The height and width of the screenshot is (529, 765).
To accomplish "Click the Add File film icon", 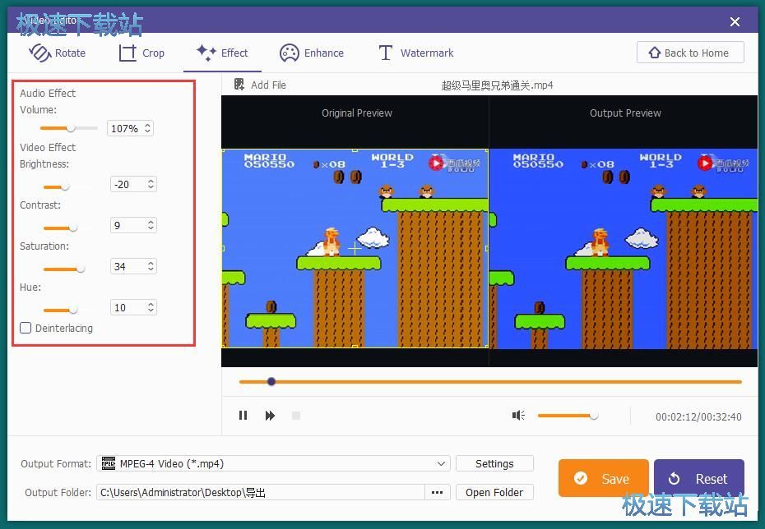I will coord(239,85).
